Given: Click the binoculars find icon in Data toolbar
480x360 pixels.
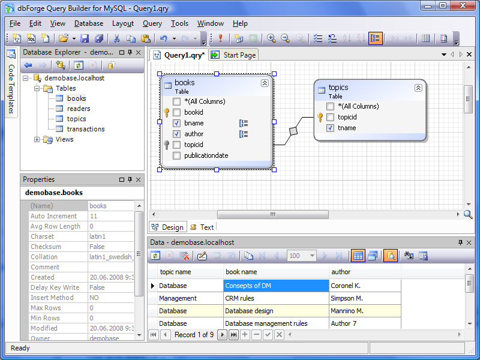Looking at the screenshot, I should coord(409,256).
